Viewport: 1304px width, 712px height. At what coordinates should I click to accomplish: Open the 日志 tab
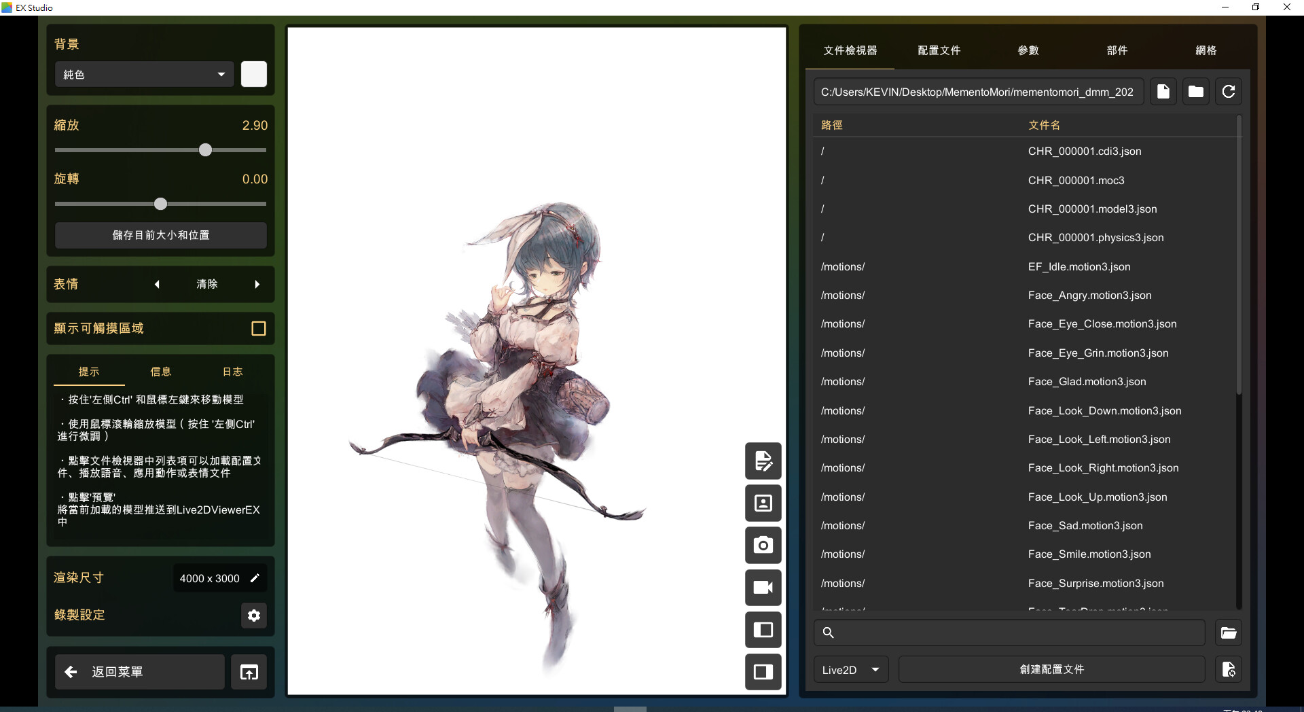(232, 372)
